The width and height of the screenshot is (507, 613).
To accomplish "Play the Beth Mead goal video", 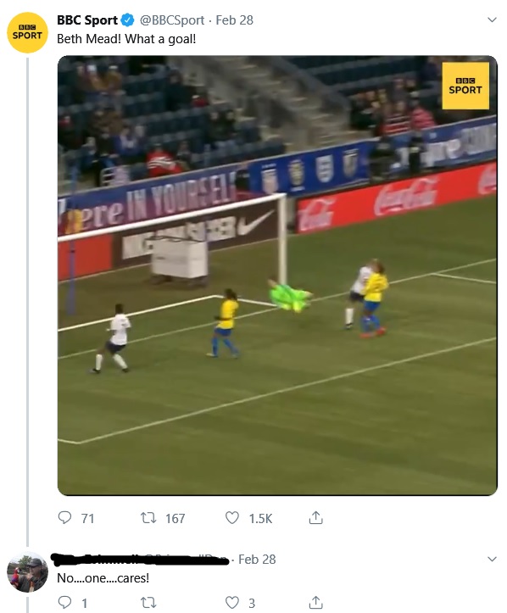I will coord(277,276).
